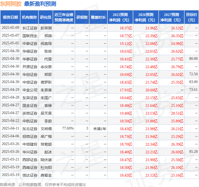Screen dimensions: 199x187
Task: Click the 2025-04-29 report date
Action: 10,90
